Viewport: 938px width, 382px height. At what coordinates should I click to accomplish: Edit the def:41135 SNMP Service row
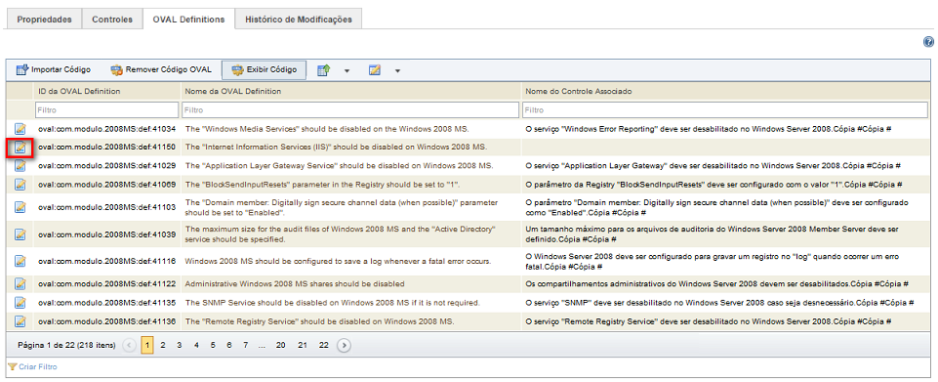point(20,302)
